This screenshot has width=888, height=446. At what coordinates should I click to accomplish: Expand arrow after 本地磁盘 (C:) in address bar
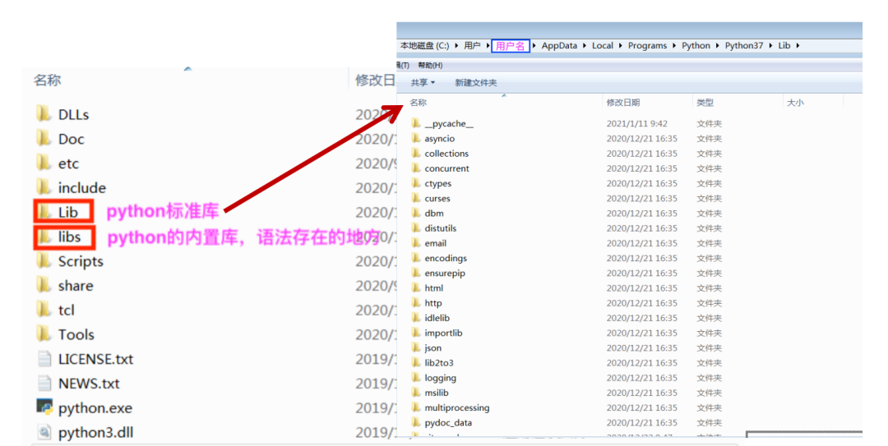[457, 45]
